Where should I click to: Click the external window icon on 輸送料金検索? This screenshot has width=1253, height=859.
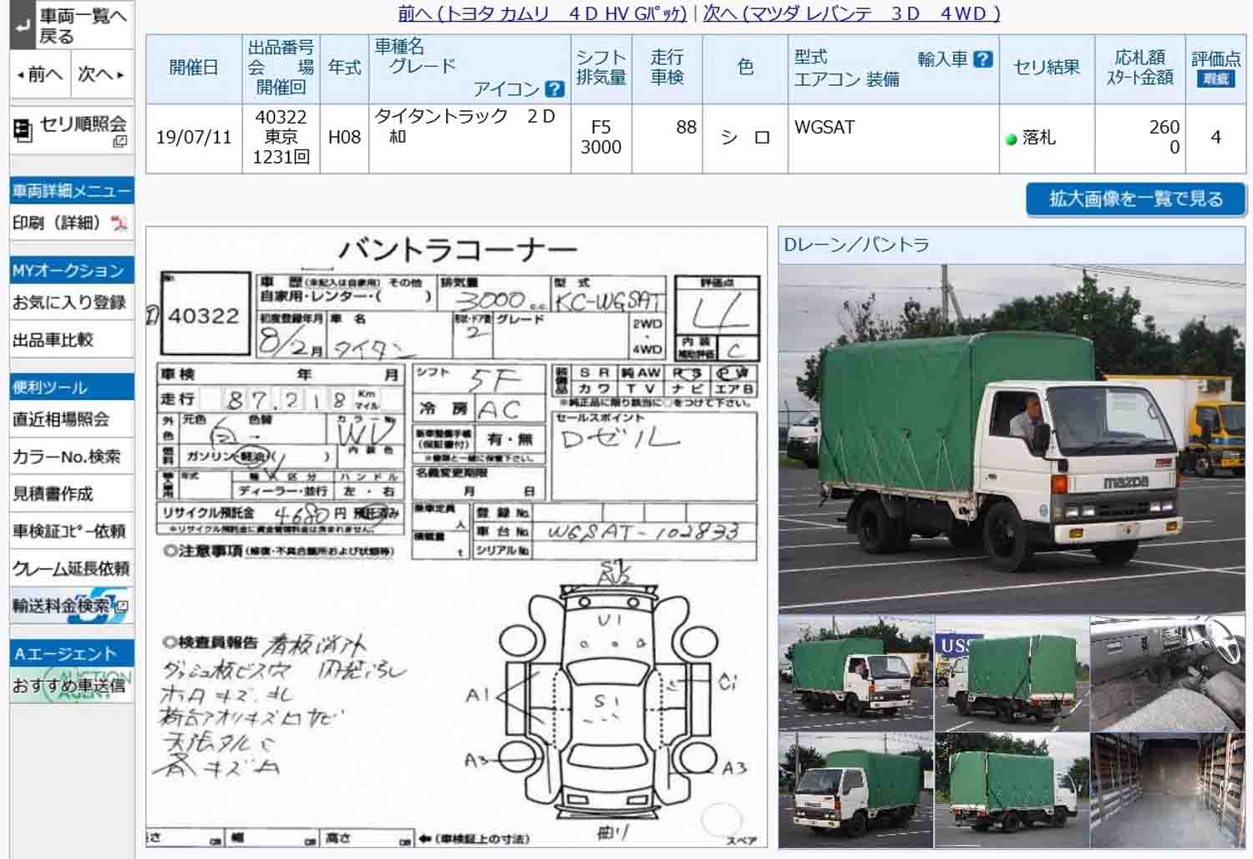pos(121,607)
